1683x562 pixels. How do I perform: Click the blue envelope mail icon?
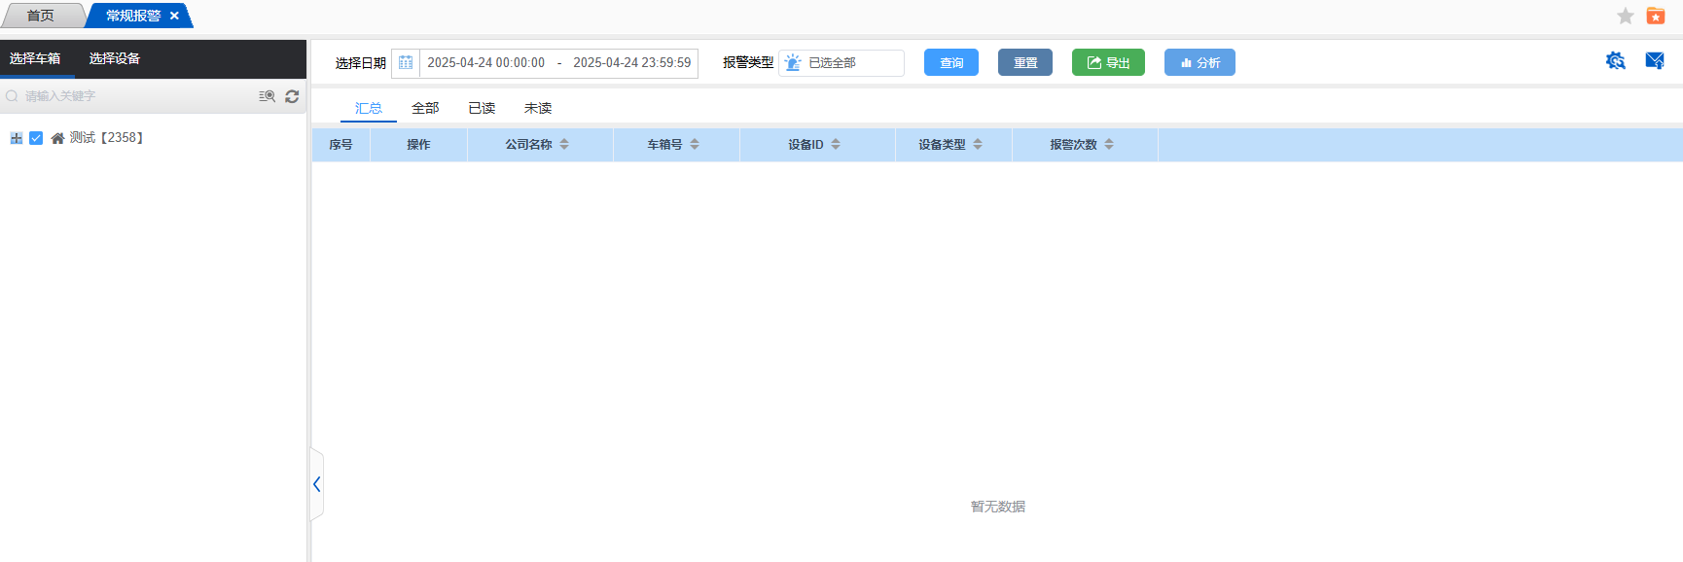click(x=1654, y=61)
